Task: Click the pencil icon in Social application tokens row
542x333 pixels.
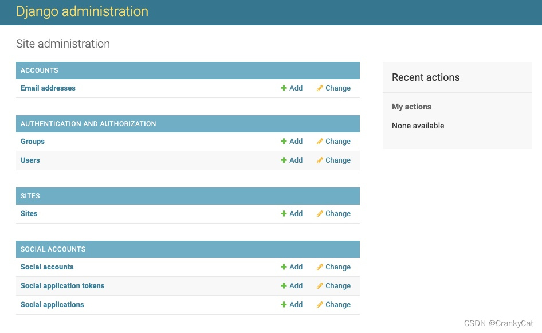Action: click(320, 286)
